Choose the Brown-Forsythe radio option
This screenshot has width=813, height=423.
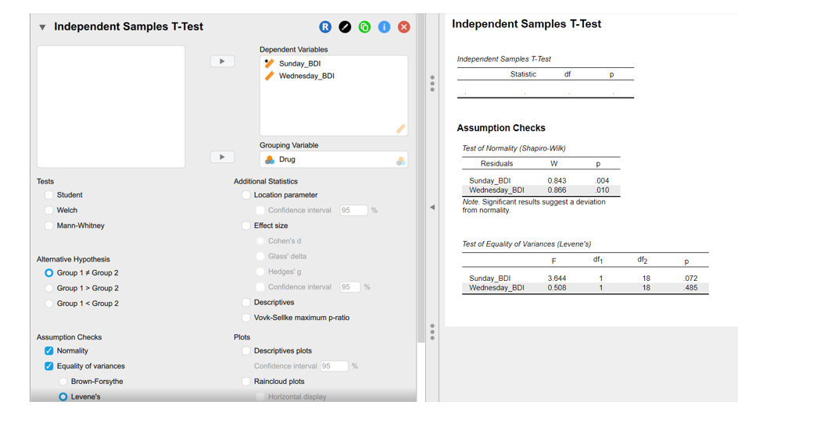63,382
